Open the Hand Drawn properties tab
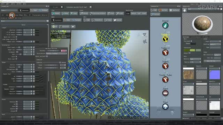 (x=18, y=18)
